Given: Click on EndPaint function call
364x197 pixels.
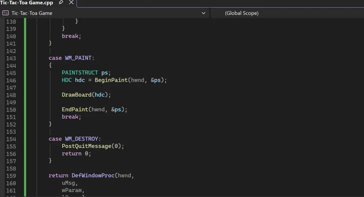Looking at the screenshot, I should pyautogui.click(x=75, y=109).
